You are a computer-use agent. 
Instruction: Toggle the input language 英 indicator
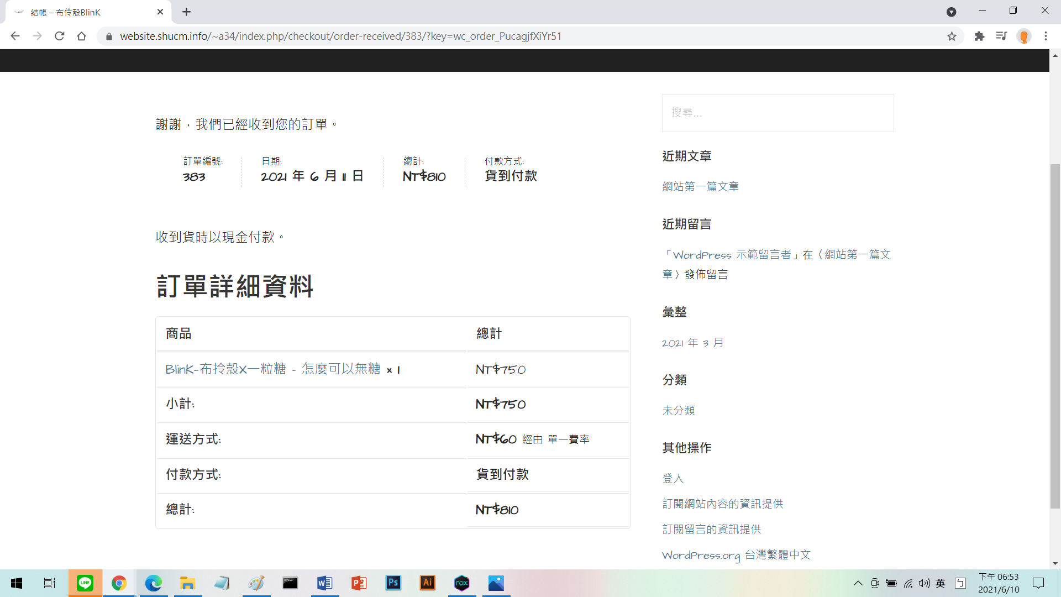point(941,583)
